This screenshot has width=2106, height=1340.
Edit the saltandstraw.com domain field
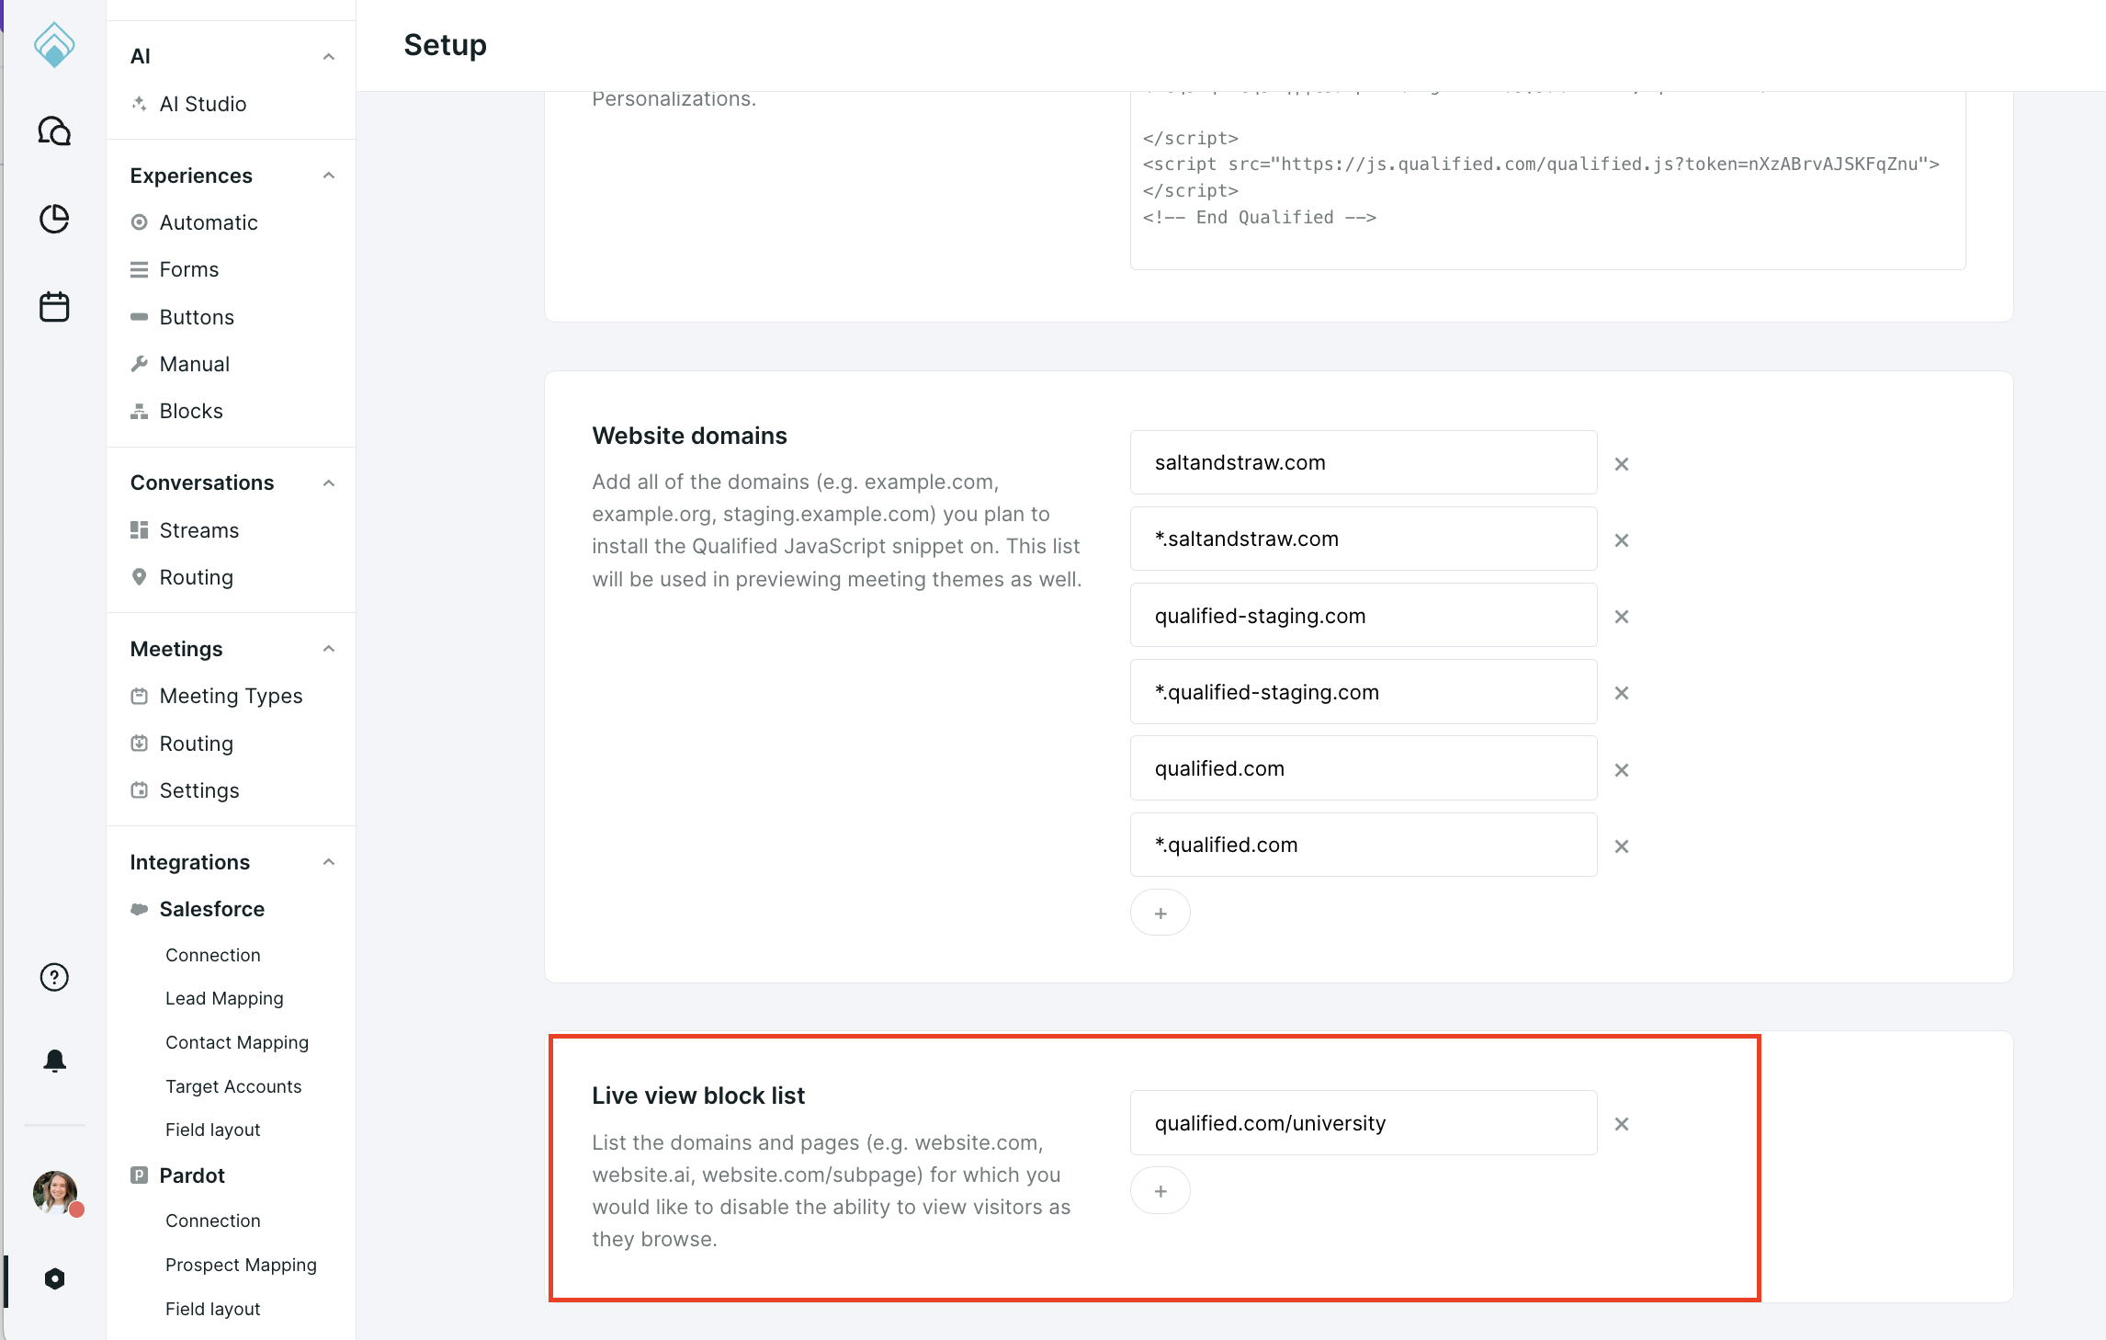[1364, 462]
